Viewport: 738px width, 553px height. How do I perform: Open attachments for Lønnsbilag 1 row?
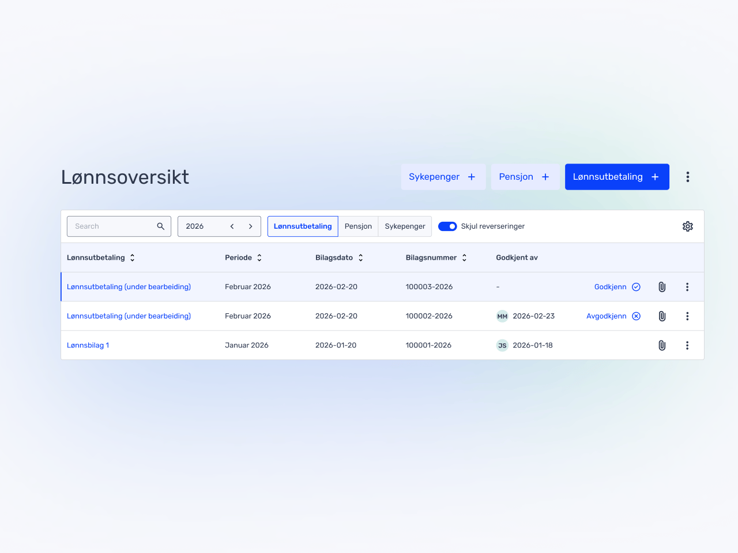[662, 346]
